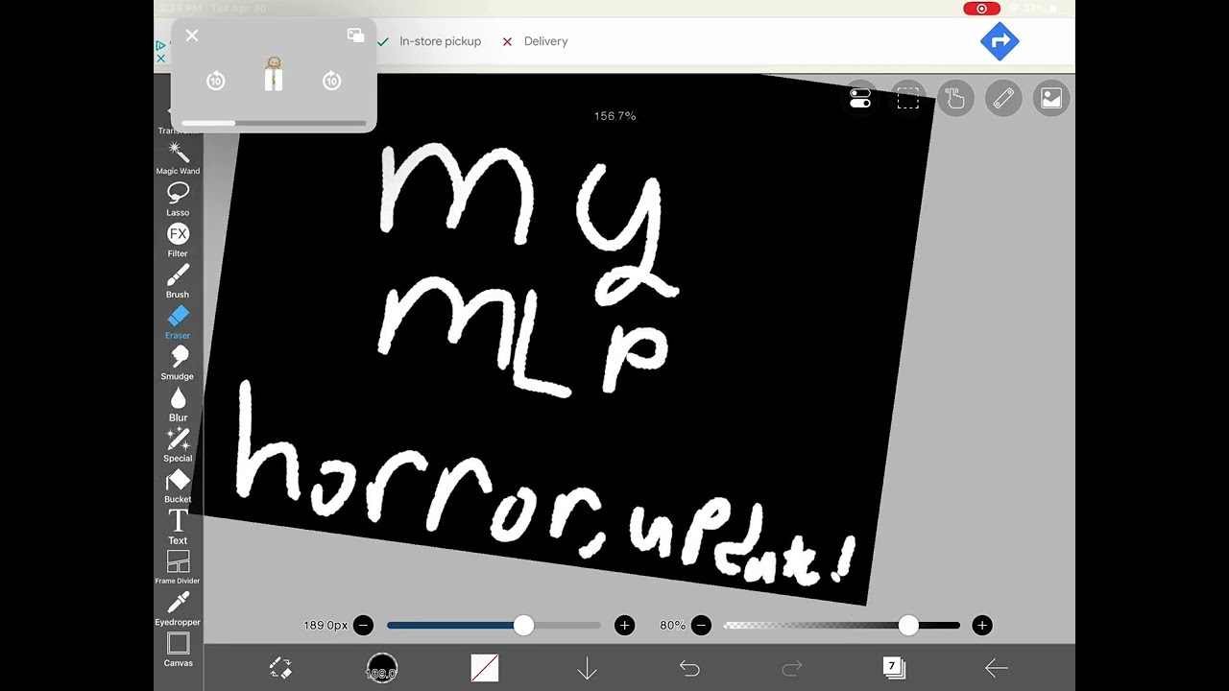Image resolution: width=1229 pixels, height=691 pixels.
Task: Click the brush thickness slider handle
Action: (523, 626)
